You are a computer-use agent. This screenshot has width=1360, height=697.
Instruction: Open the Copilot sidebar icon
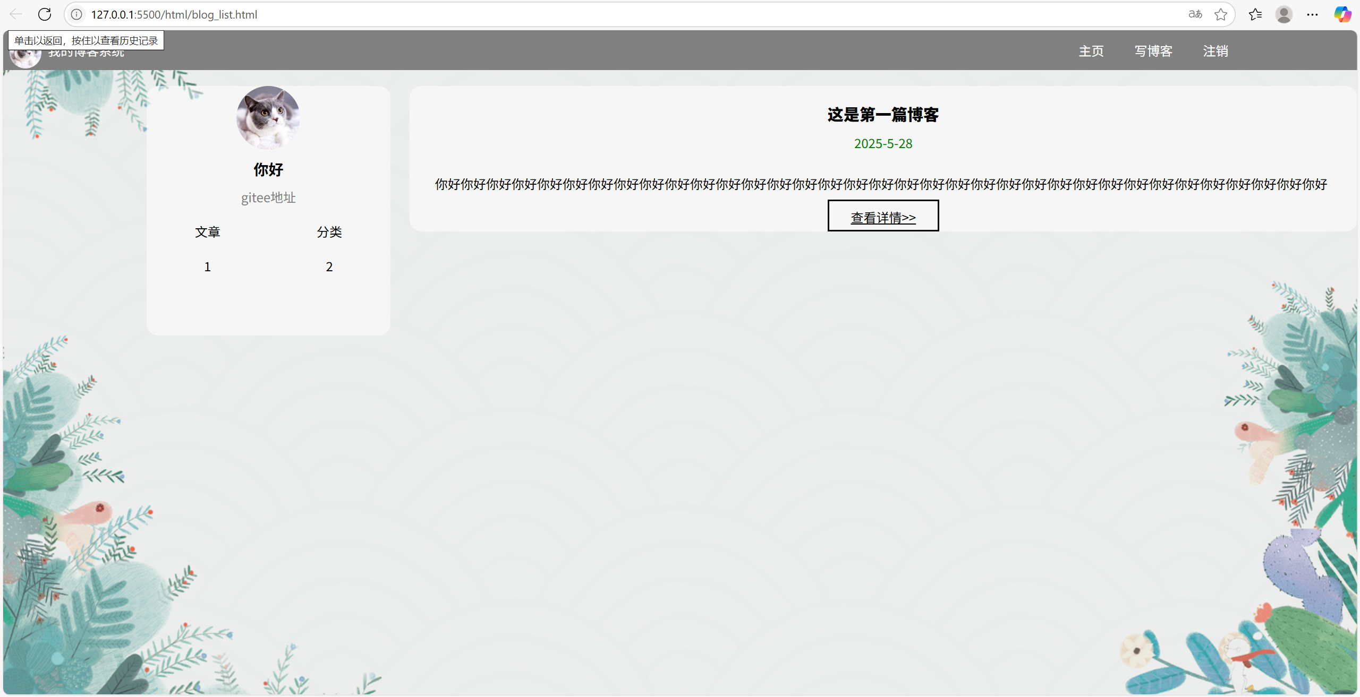(1342, 14)
